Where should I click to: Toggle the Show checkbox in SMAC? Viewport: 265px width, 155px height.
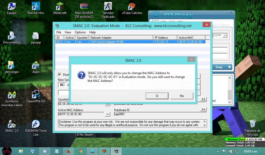pyautogui.click(x=60, y=74)
